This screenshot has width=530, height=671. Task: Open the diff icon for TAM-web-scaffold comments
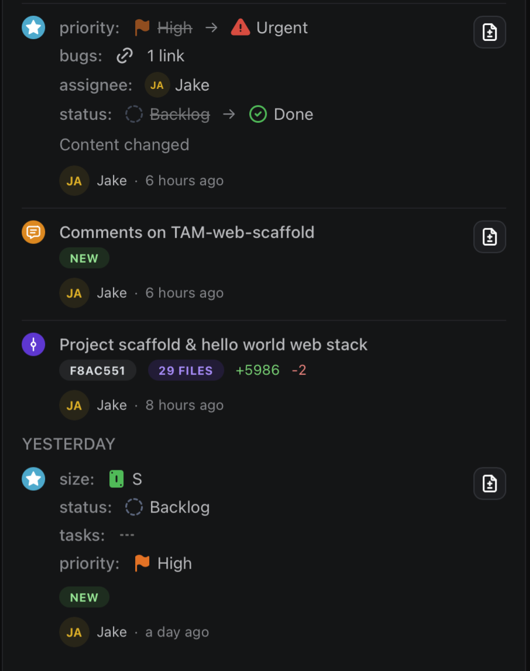(490, 237)
